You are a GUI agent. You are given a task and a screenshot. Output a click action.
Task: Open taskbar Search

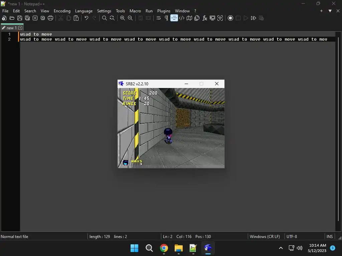tap(149, 248)
